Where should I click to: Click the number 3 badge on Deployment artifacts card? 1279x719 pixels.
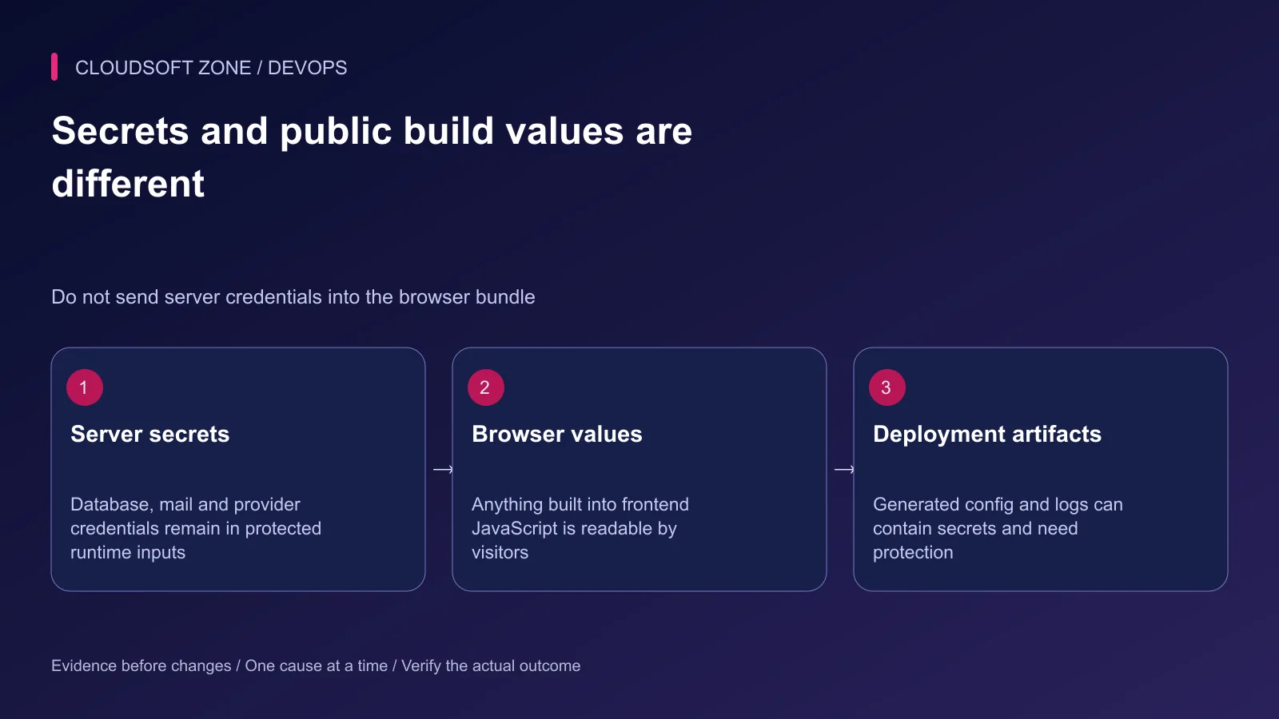click(887, 387)
